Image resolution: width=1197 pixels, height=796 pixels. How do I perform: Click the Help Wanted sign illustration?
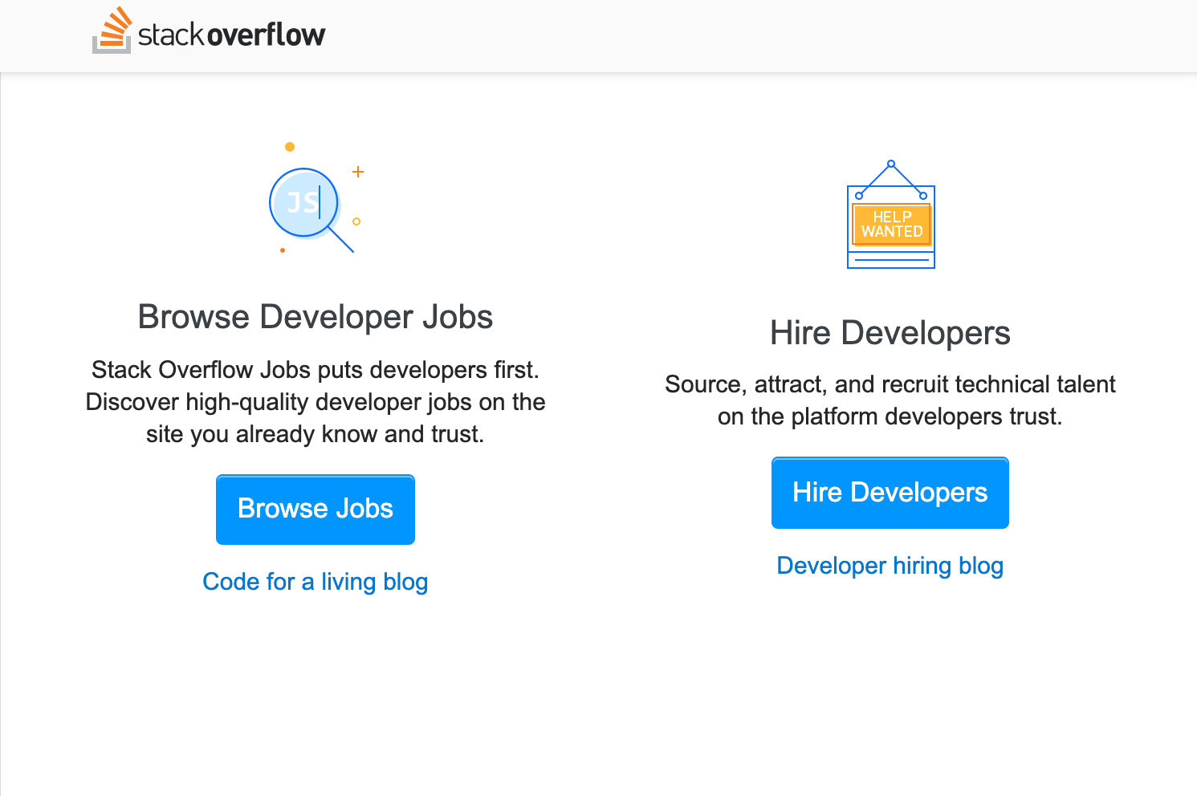pos(890,225)
